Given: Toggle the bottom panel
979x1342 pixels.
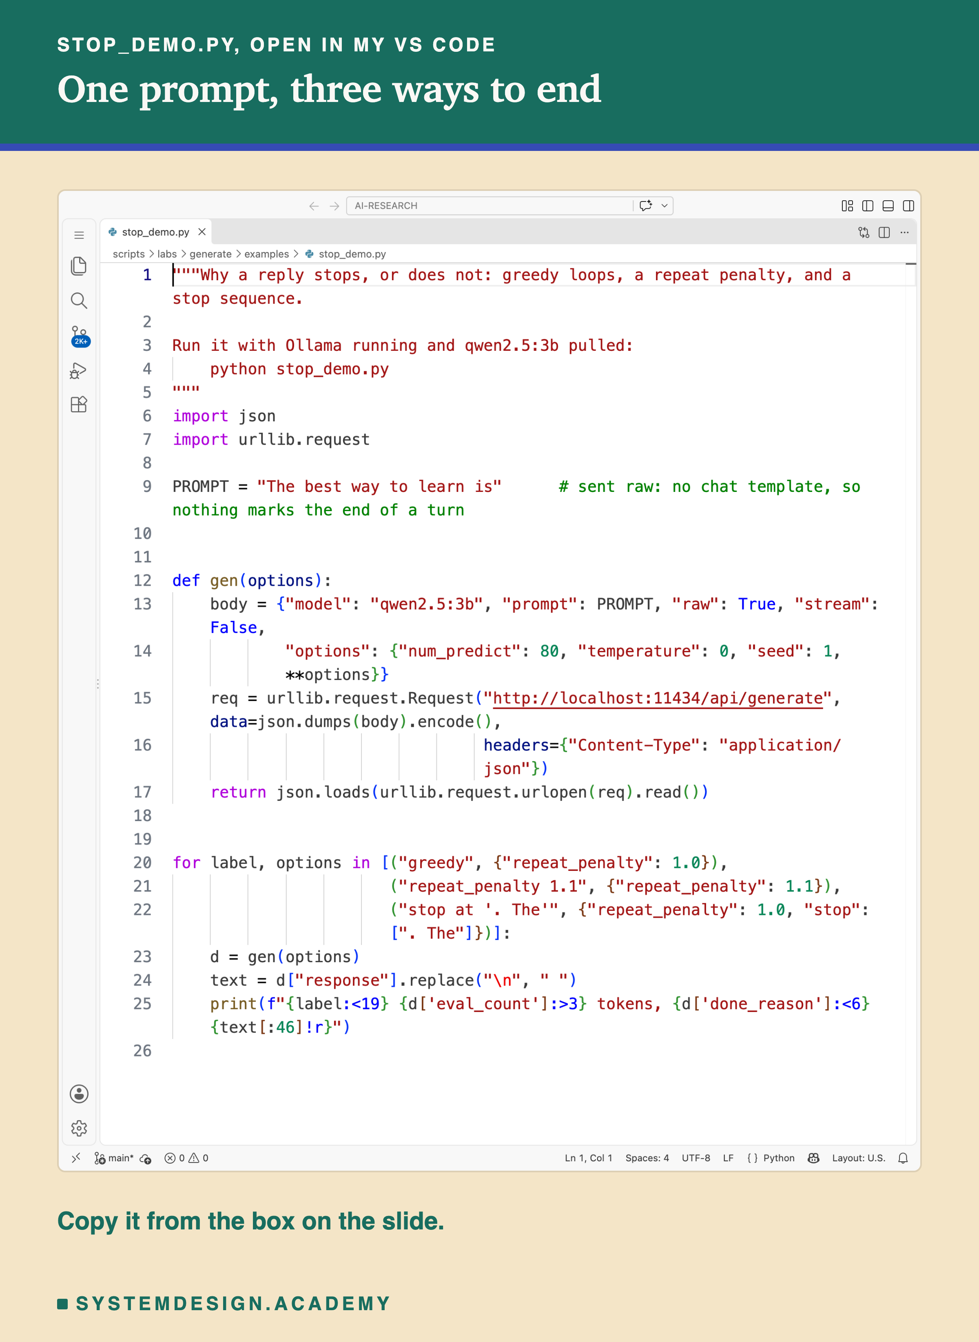Looking at the screenshot, I should click(888, 206).
